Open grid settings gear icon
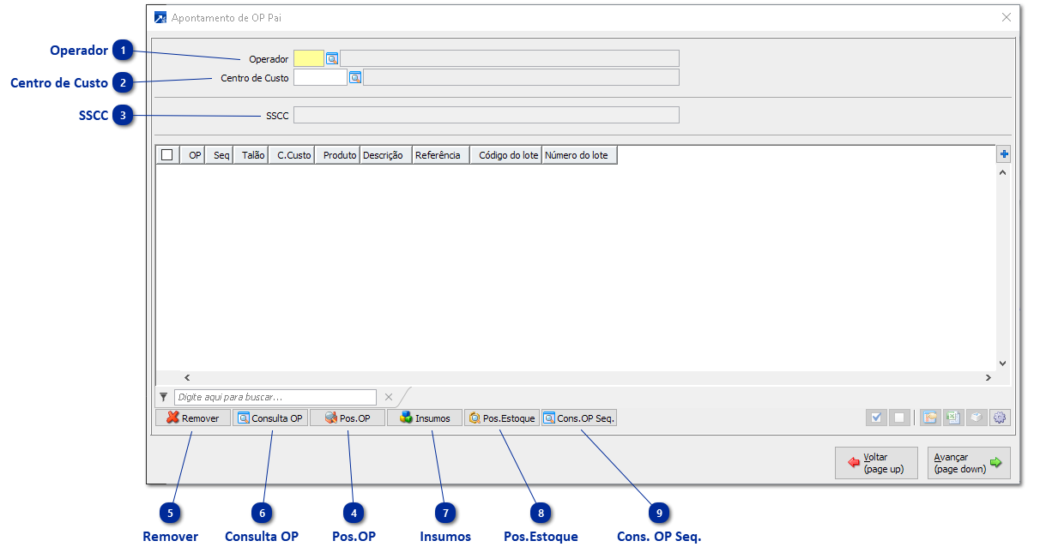 [x=999, y=418]
